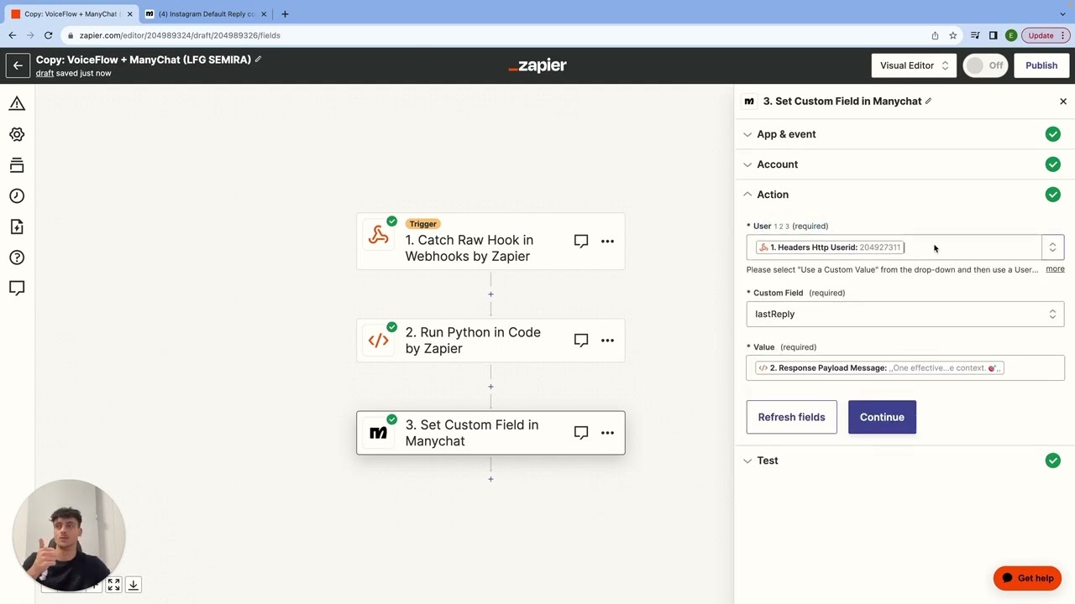This screenshot has width=1075, height=604.
Task: Open the User field dropdown arrows
Action: click(x=1052, y=247)
